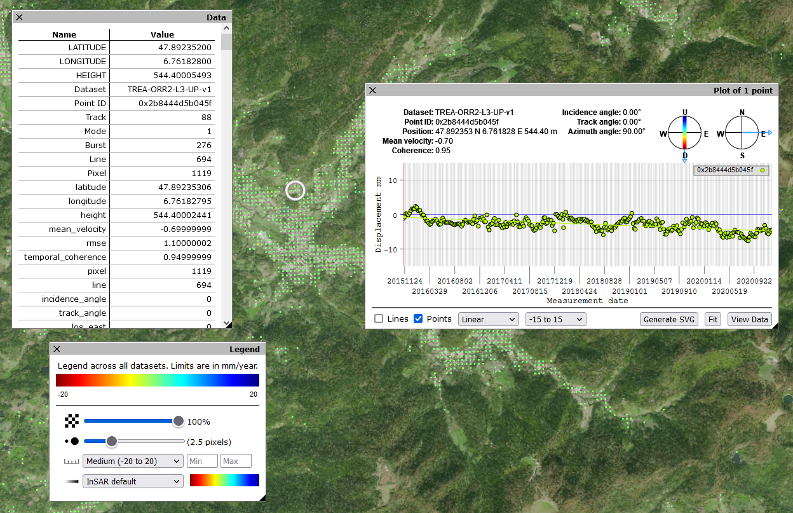
Task: Toggle the 0x2b8444d5b045f series legend entry
Action: [731, 170]
